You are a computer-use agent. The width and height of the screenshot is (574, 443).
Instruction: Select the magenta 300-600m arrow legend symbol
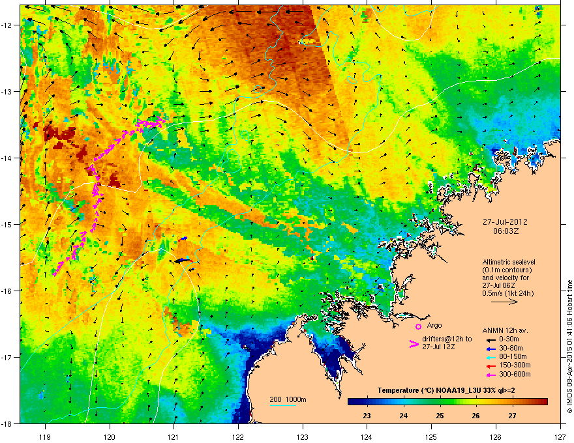tap(491, 375)
